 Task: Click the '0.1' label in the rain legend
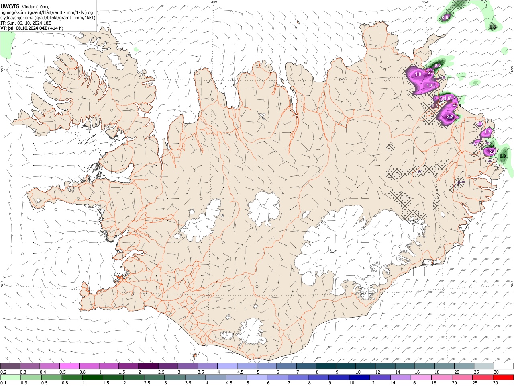coord(3,383)
